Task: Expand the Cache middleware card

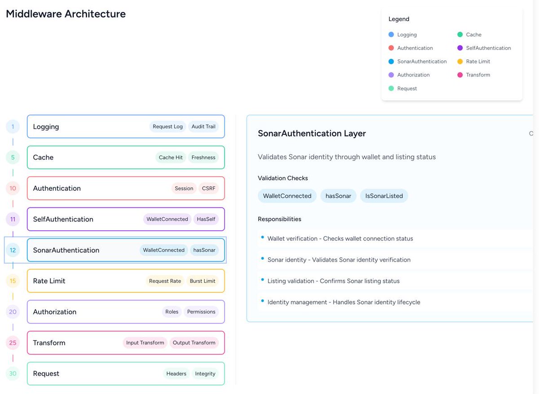Action: (x=126, y=157)
